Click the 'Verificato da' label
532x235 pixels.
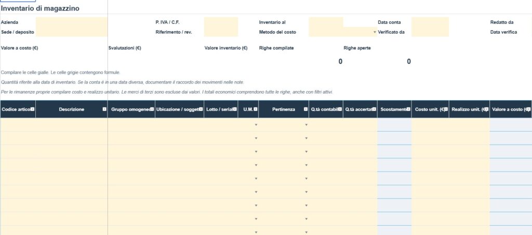(x=391, y=32)
